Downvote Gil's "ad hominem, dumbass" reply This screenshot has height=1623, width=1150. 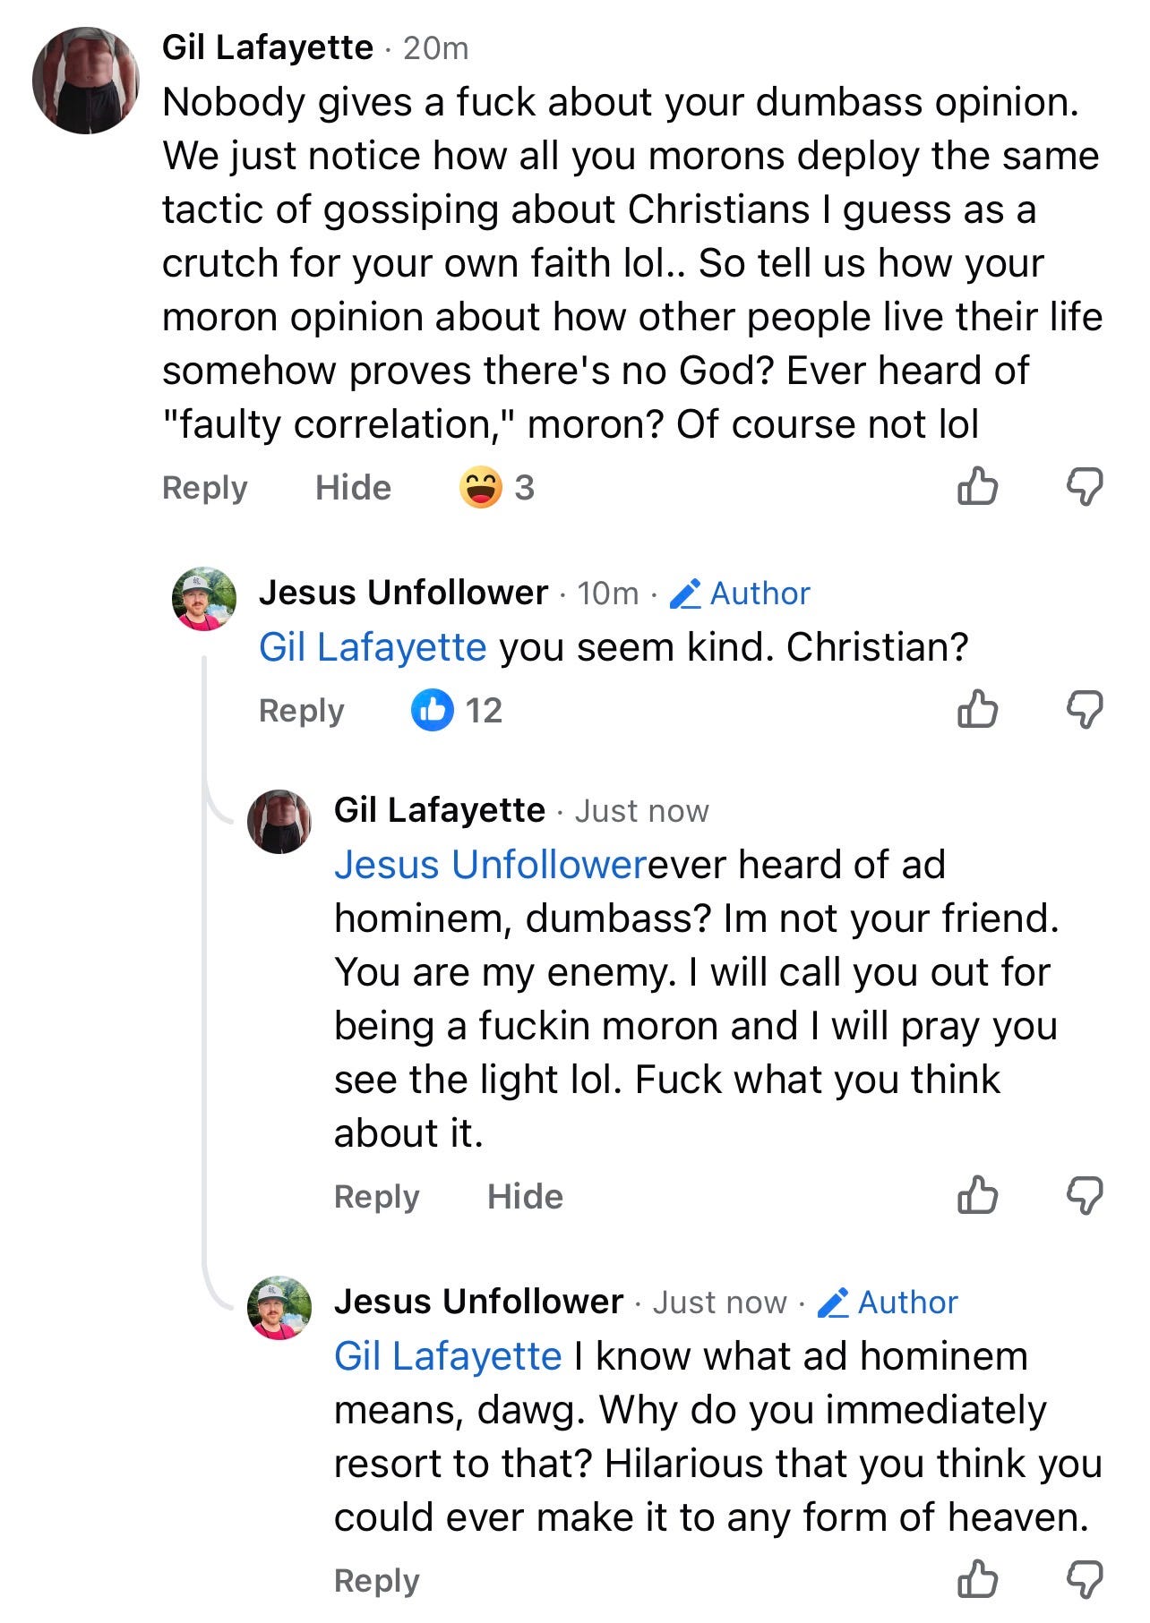(x=1084, y=1195)
